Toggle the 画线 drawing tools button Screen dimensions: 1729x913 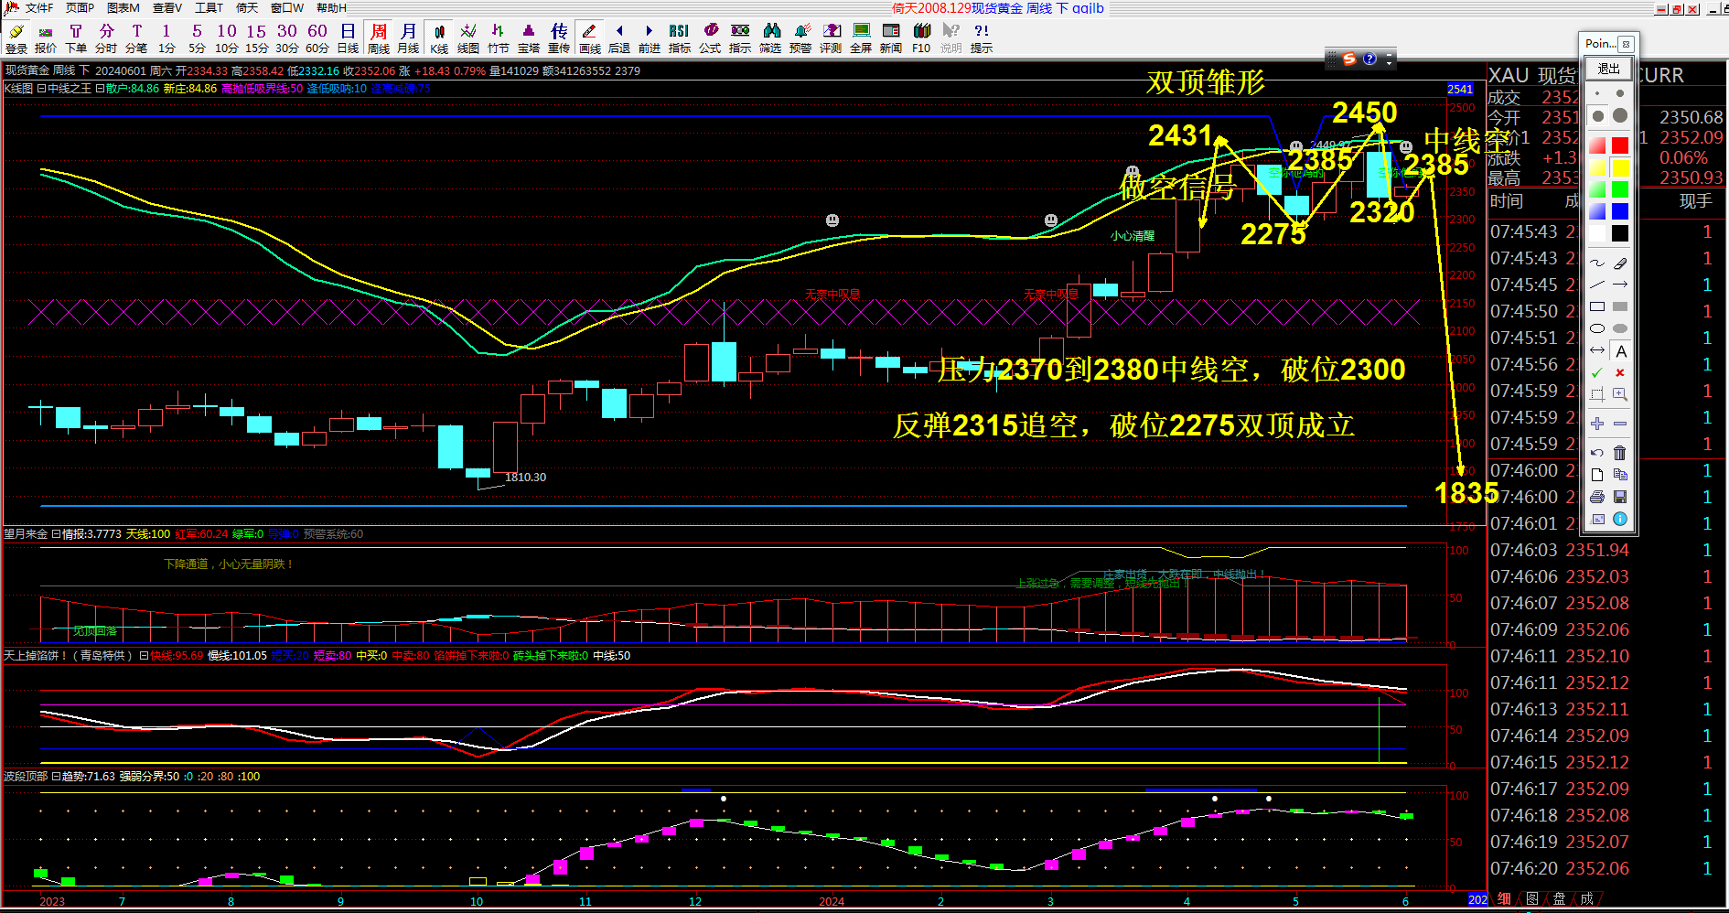point(590,38)
